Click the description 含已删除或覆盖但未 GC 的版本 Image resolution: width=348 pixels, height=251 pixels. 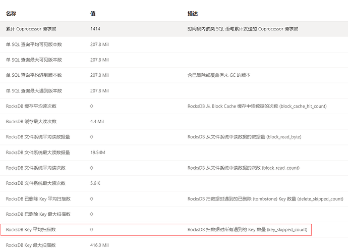coord(219,75)
